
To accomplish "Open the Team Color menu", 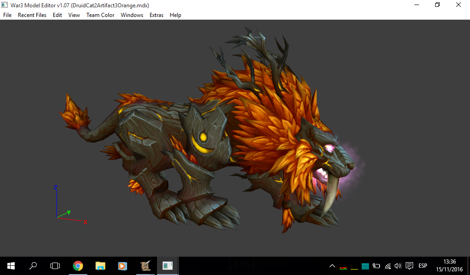I will [x=101, y=15].
